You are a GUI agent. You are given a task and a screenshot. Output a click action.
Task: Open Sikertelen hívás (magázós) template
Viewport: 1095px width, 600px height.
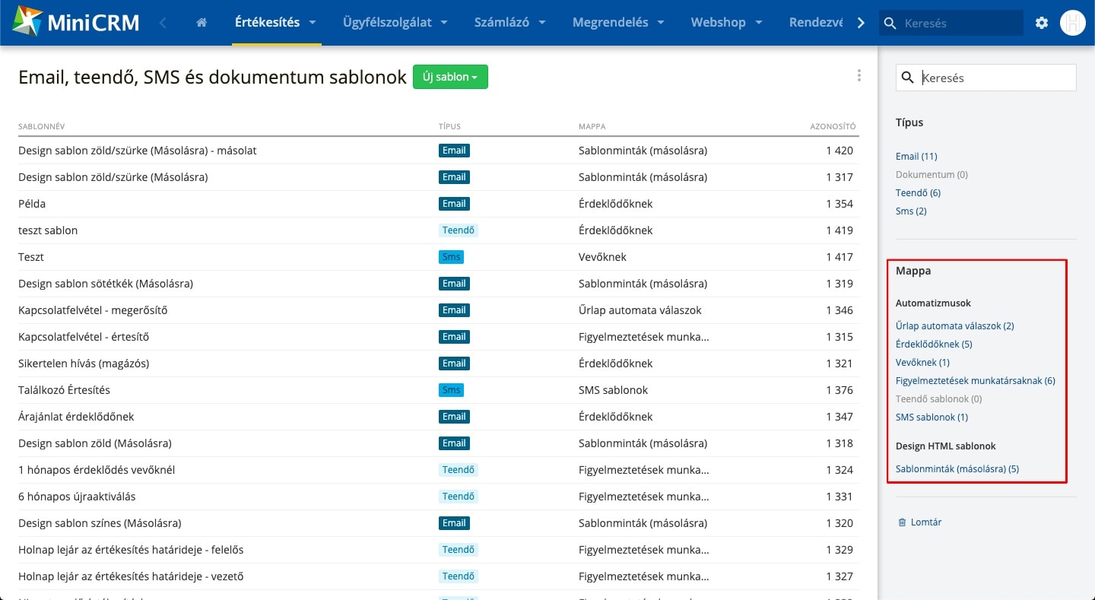pyautogui.click(x=84, y=363)
